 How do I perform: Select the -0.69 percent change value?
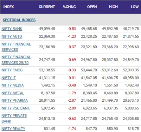point(72,60)
